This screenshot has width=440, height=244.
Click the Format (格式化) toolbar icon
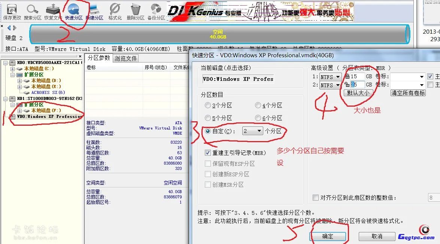(x=115, y=11)
